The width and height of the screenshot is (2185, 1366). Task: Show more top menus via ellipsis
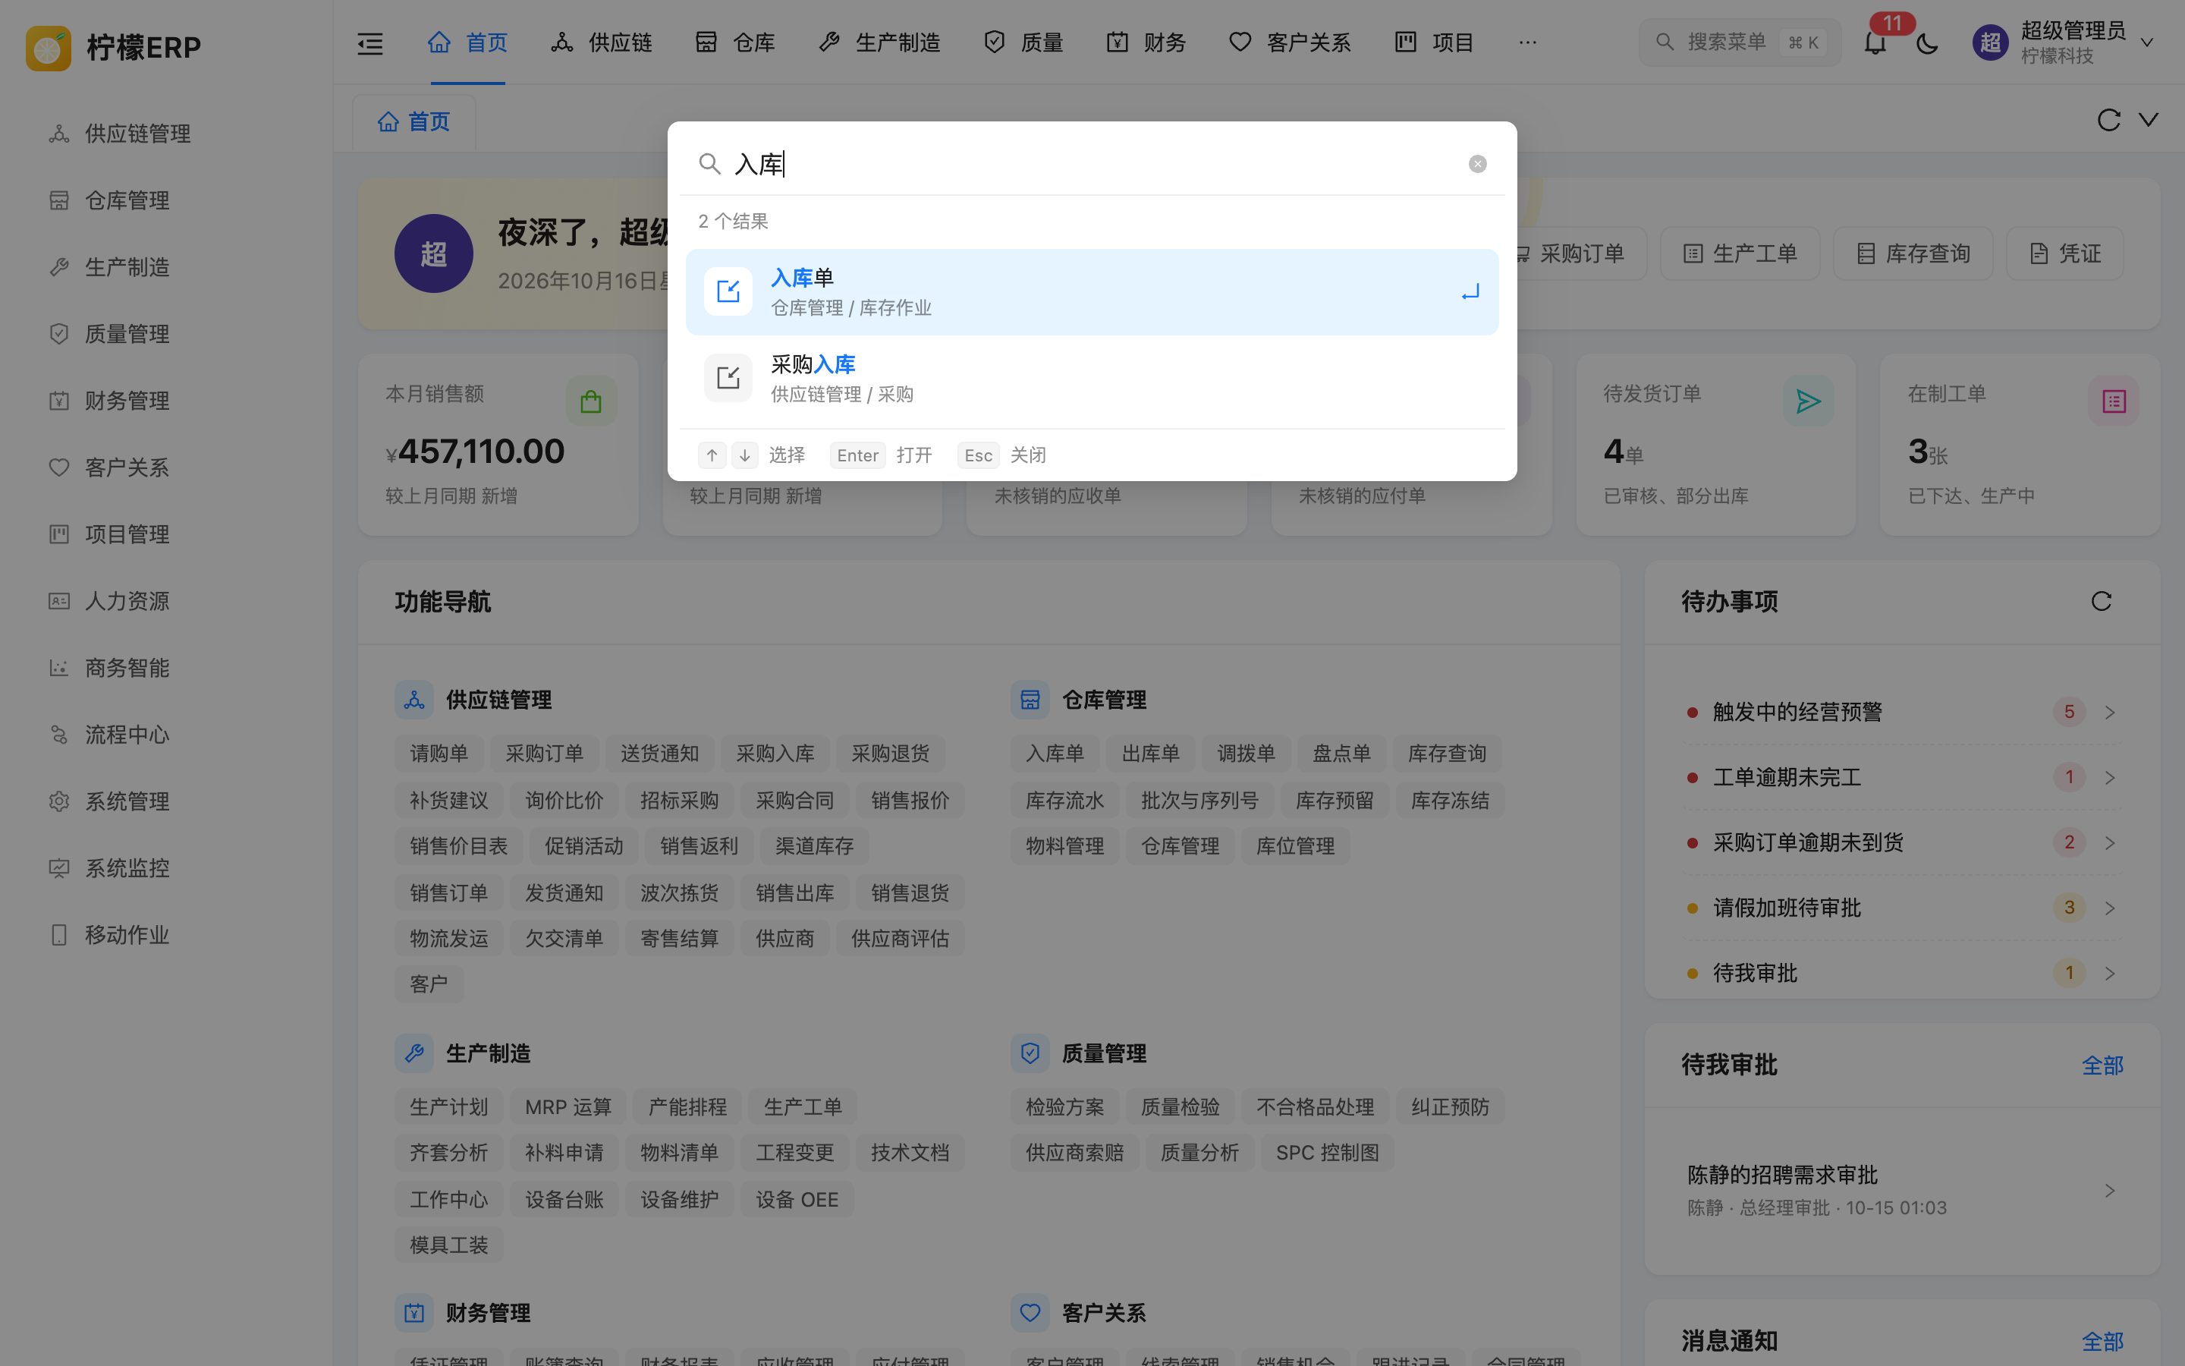coord(1528,42)
